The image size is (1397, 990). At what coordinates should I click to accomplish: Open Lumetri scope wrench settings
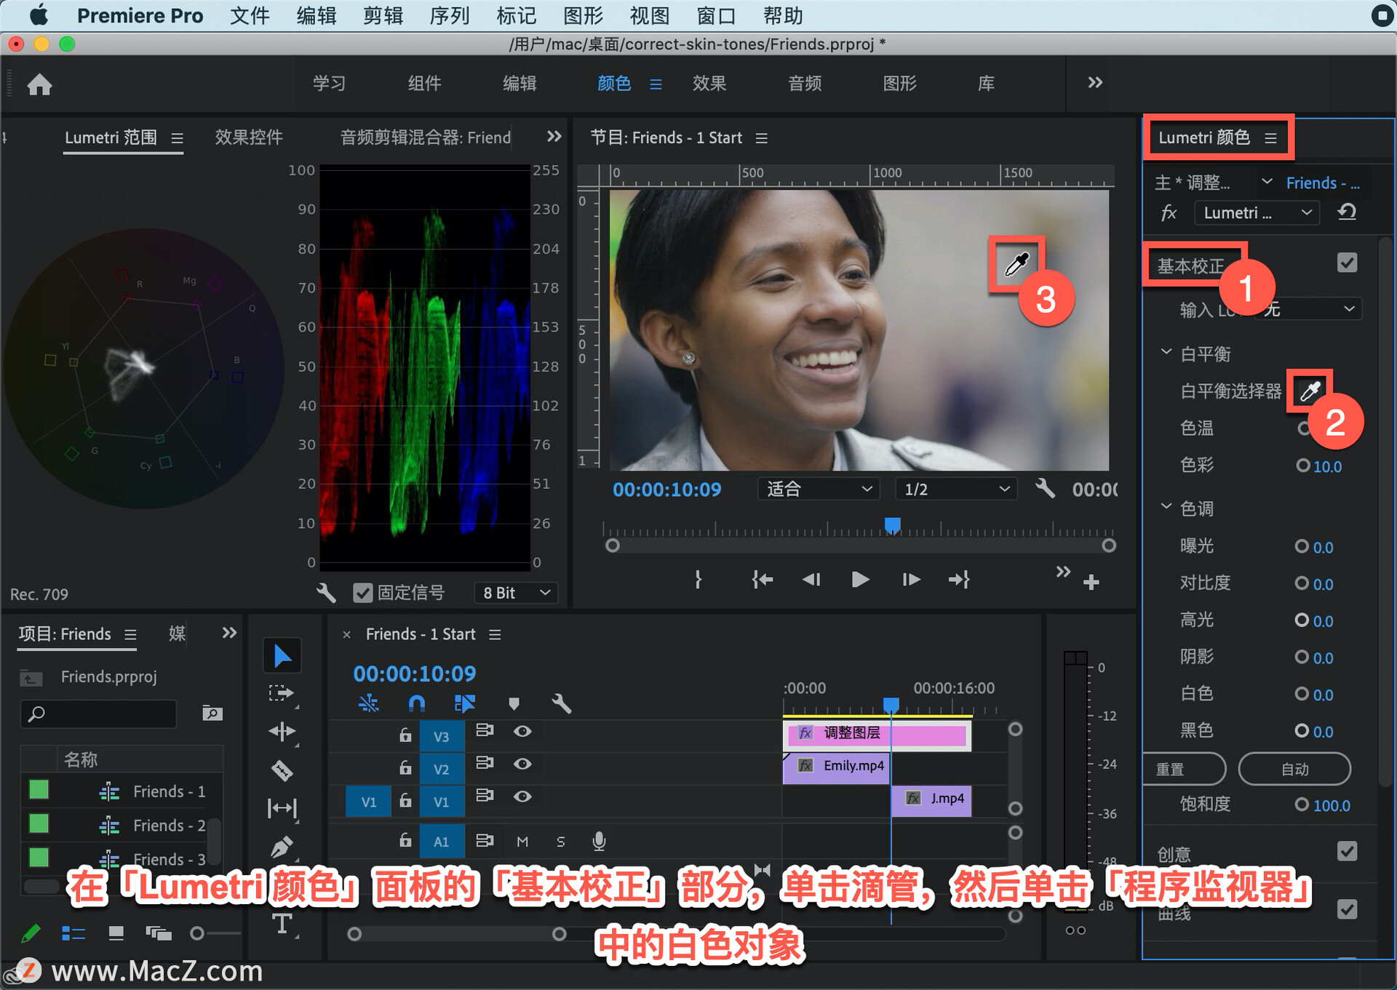[x=326, y=593]
